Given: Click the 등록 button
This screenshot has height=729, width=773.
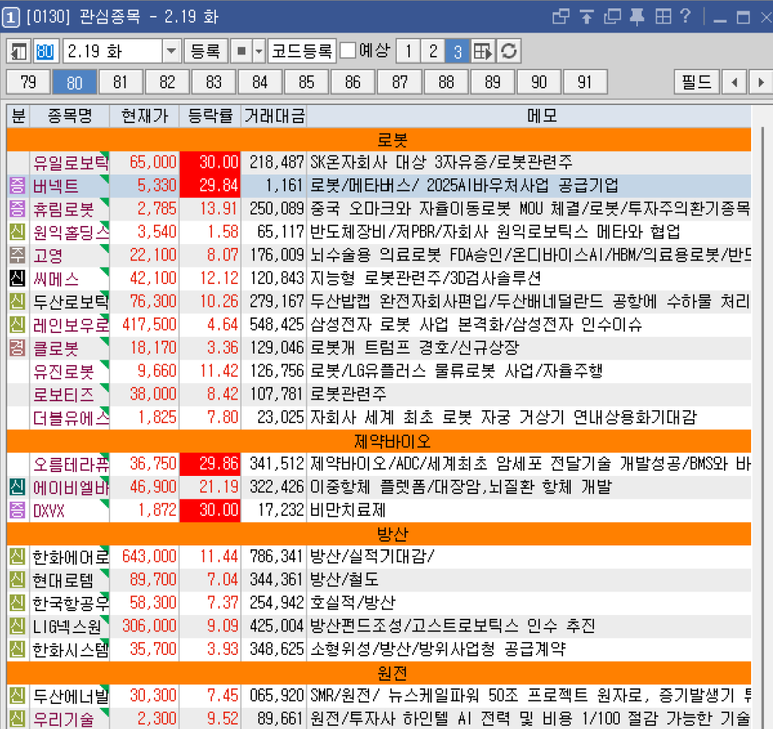Looking at the screenshot, I should (205, 51).
